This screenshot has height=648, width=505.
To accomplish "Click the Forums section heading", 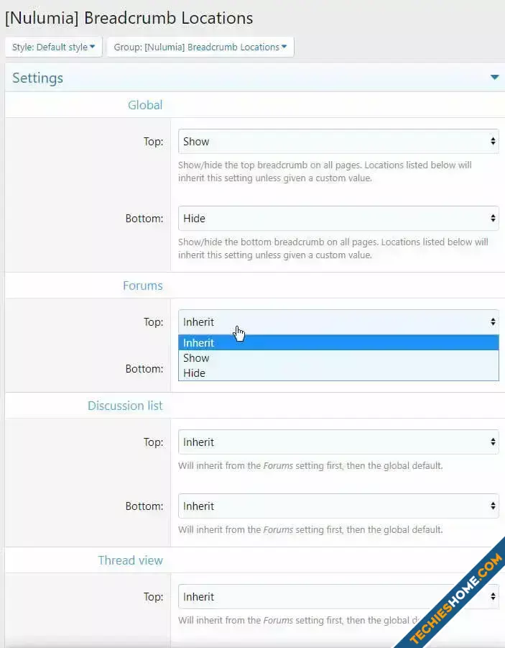I will (x=143, y=286).
